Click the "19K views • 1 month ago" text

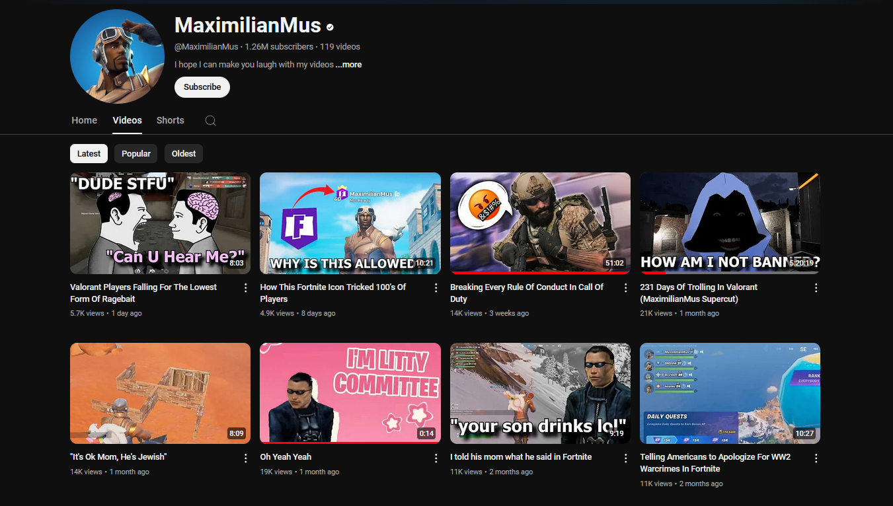tap(299, 472)
